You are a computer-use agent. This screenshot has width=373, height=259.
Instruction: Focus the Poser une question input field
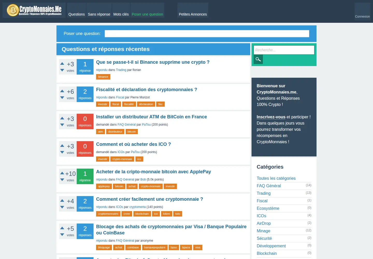(x=207, y=34)
